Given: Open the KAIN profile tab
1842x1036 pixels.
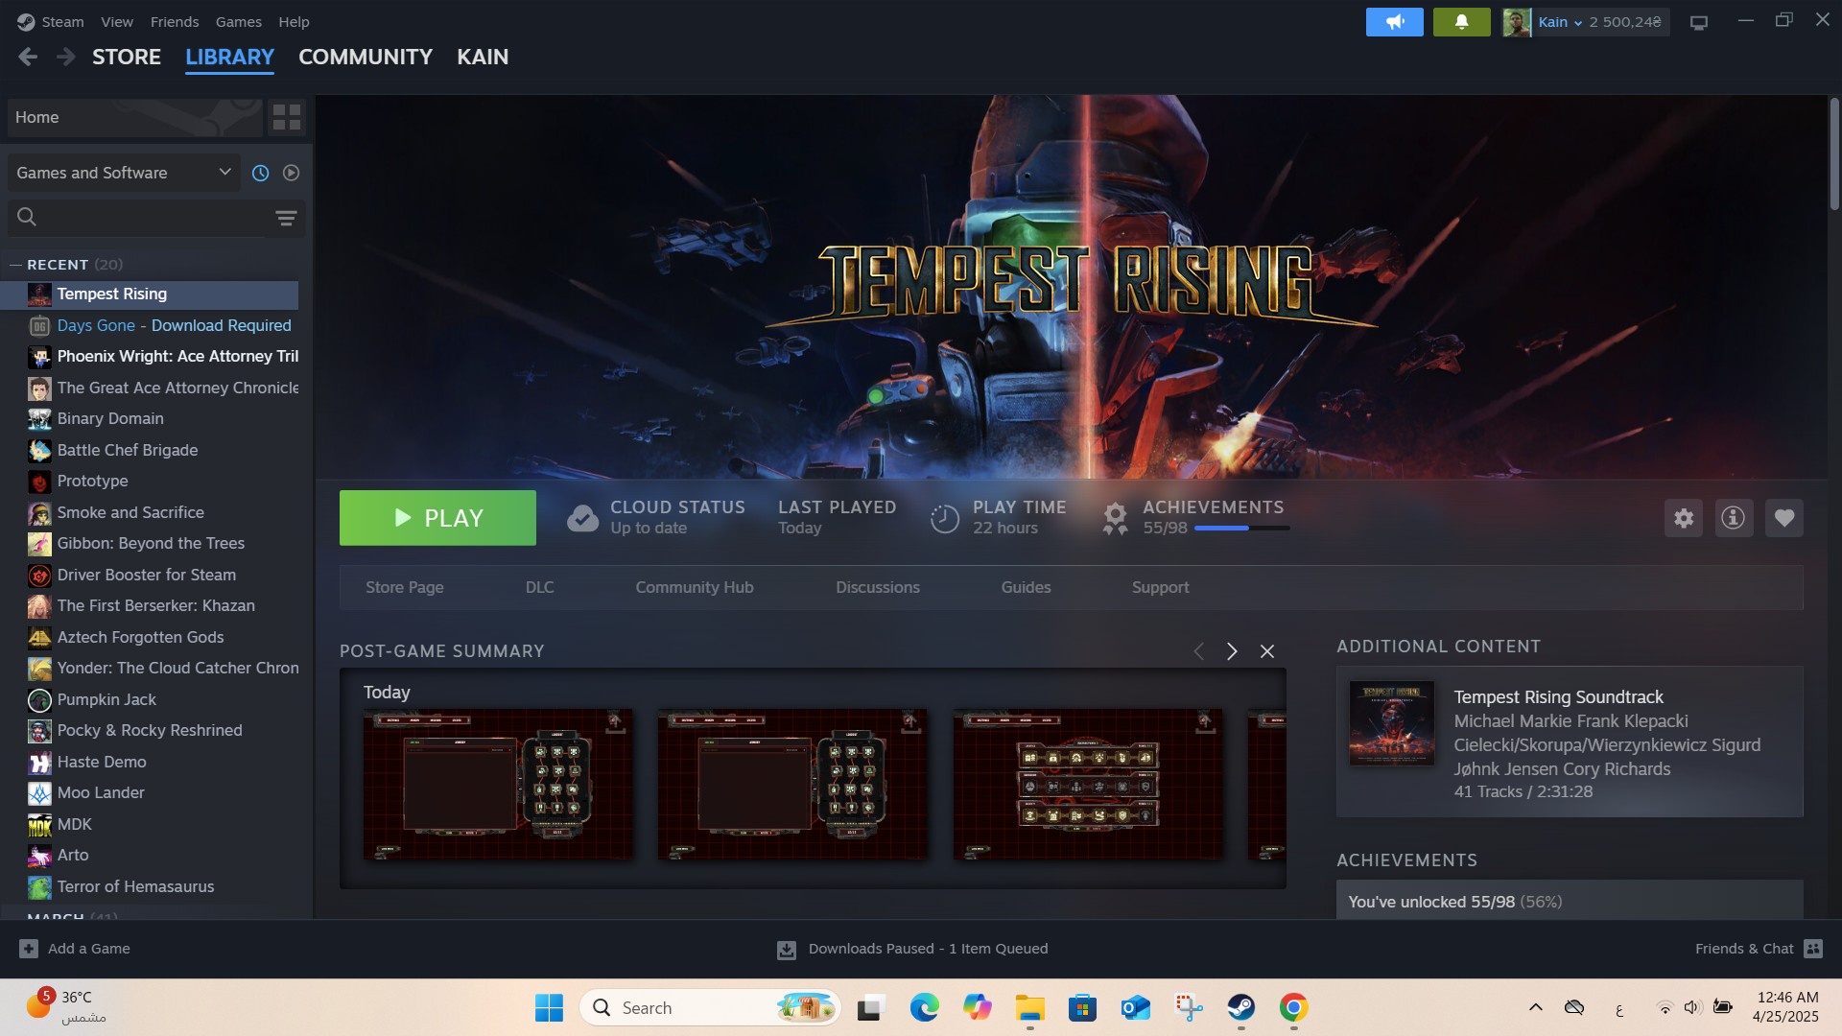Looking at the screenshot, I should [x=483, y=58].
